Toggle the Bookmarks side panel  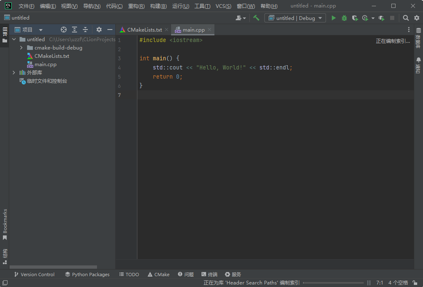click(5, 224)
